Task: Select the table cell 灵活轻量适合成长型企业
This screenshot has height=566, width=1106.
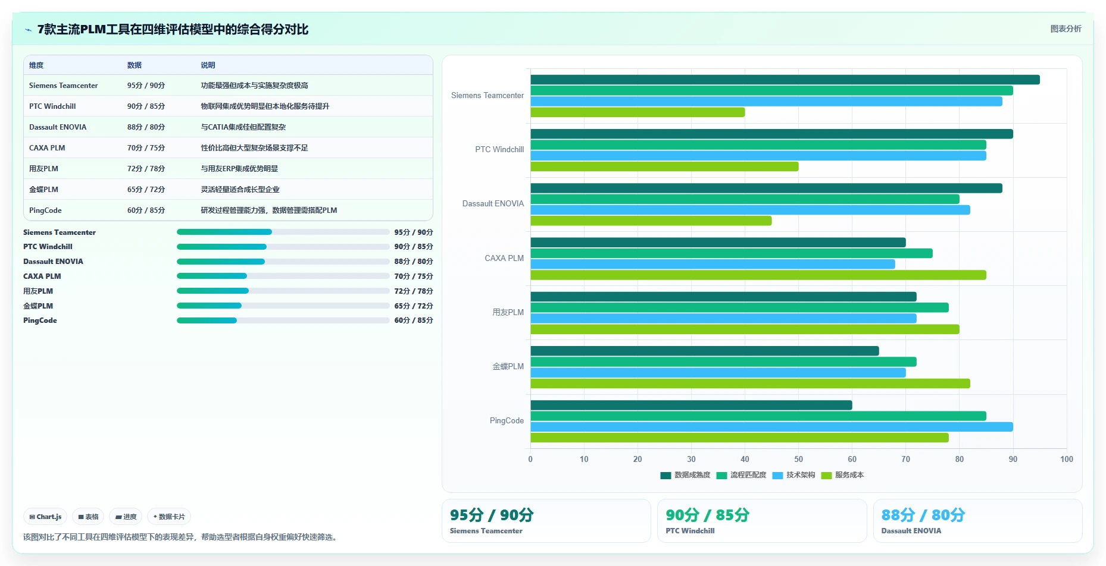Action: [240, 190]
